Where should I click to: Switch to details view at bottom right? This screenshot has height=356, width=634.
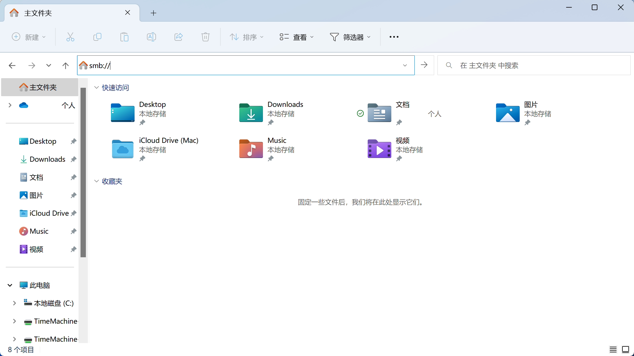pos(613,349)
